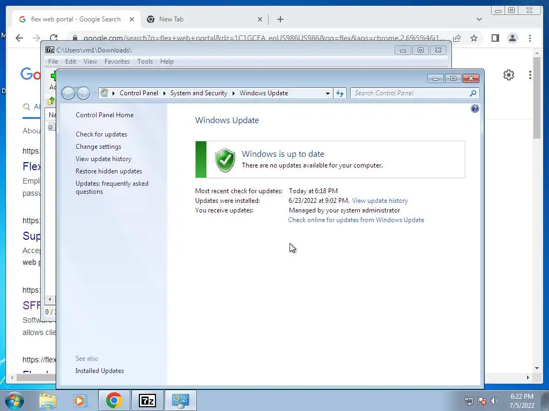Click Check for updates in sidebar
Viewport: 549px width, 411px height.
pos(101,134)
